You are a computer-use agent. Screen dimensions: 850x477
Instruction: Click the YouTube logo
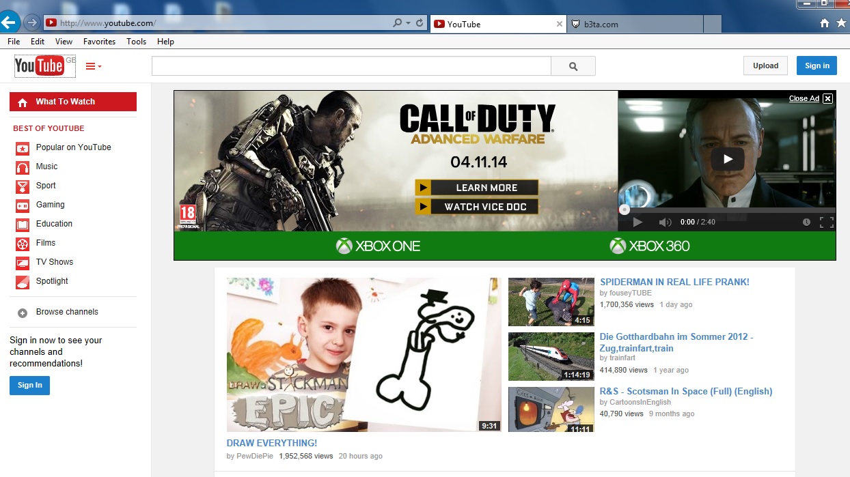pyautogui.click(x=40, y=66)
